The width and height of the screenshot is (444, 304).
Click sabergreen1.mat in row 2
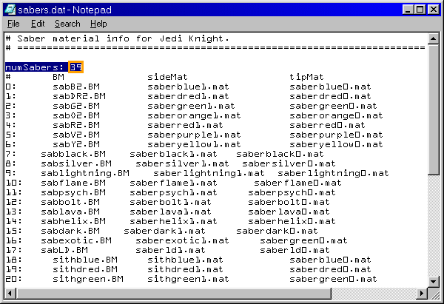click(191, 106)
